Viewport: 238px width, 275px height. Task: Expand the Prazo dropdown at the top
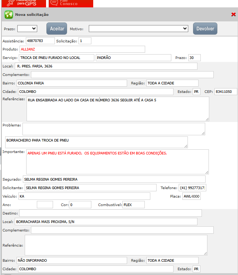coord(27,28)
